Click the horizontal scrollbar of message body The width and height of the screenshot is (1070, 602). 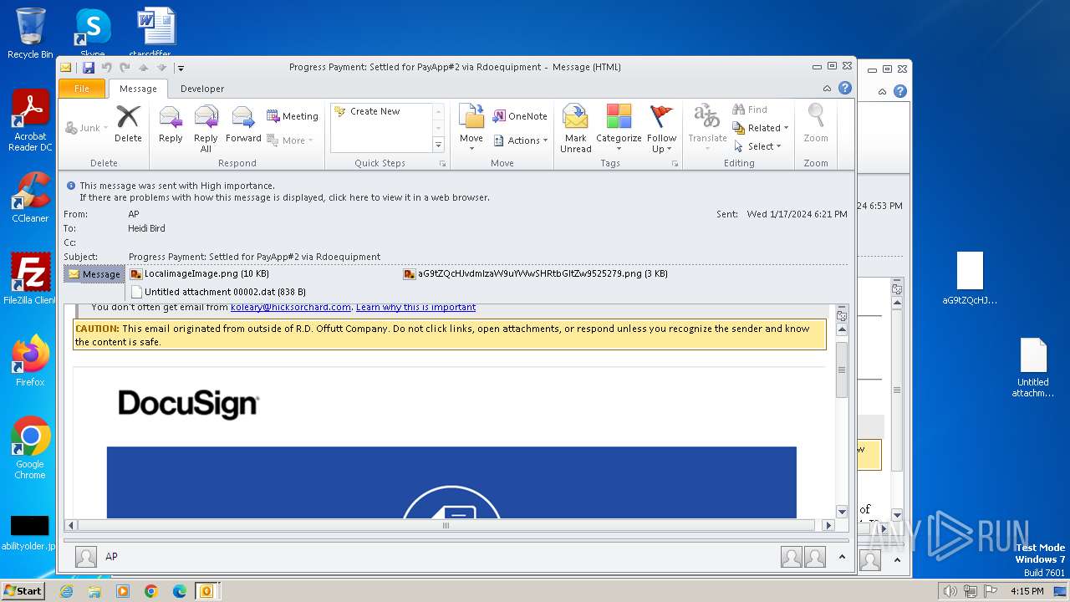(447, 525)
